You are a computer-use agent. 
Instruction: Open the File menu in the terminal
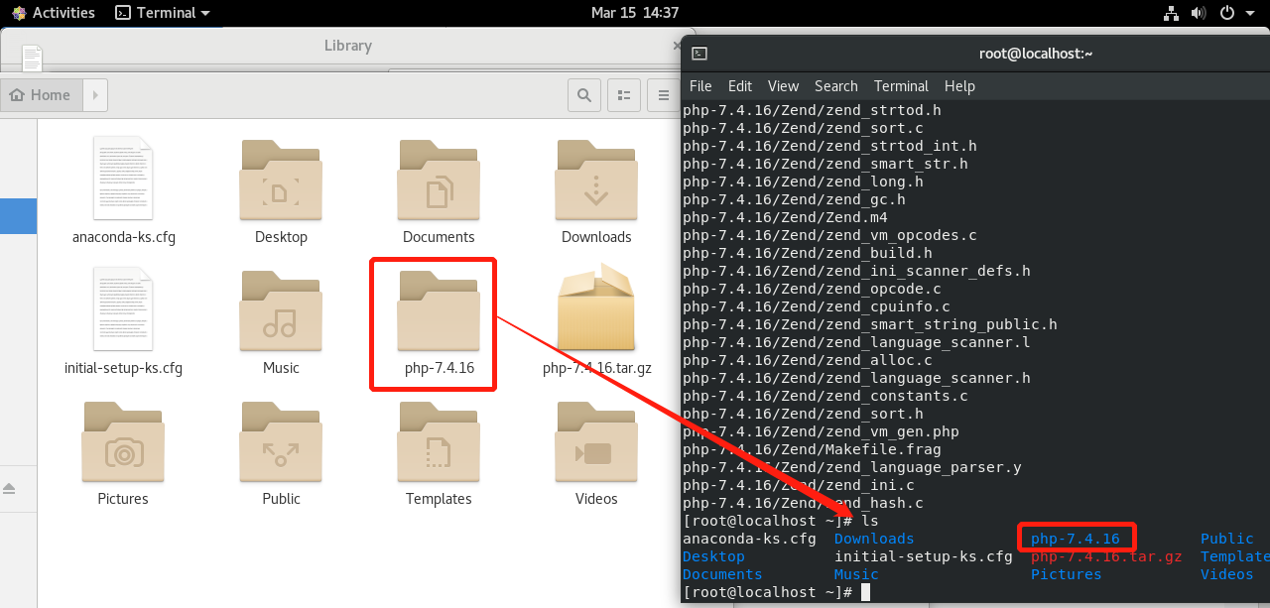(x=700, y=86)
